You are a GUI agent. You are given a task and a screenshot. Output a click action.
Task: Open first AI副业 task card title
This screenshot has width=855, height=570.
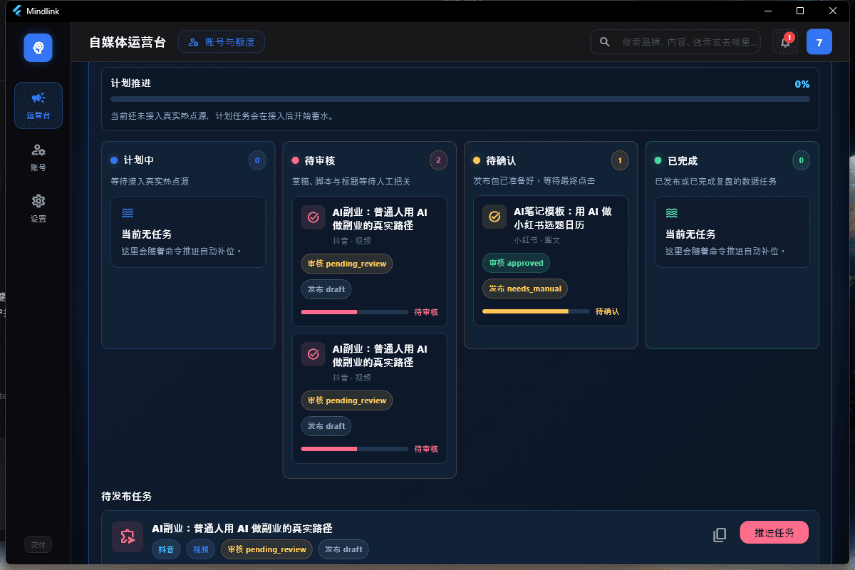pos(380,218)
